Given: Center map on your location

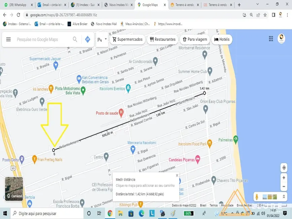Looking at the screenshot, I should [284, 168].
